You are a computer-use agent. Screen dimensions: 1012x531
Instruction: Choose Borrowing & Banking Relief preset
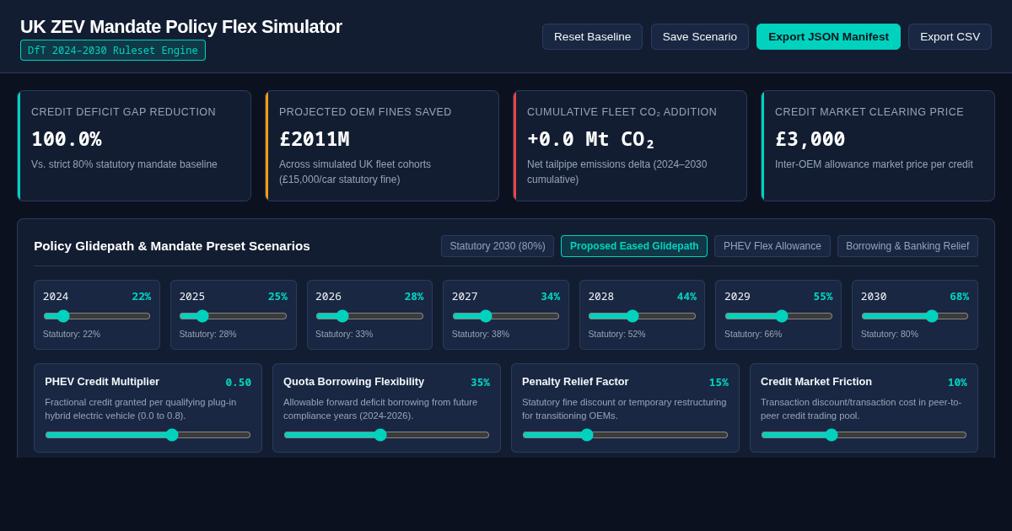click(x=907, y=246)
